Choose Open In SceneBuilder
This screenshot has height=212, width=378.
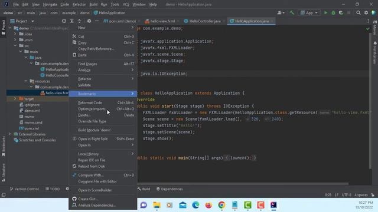click(103, 190)
